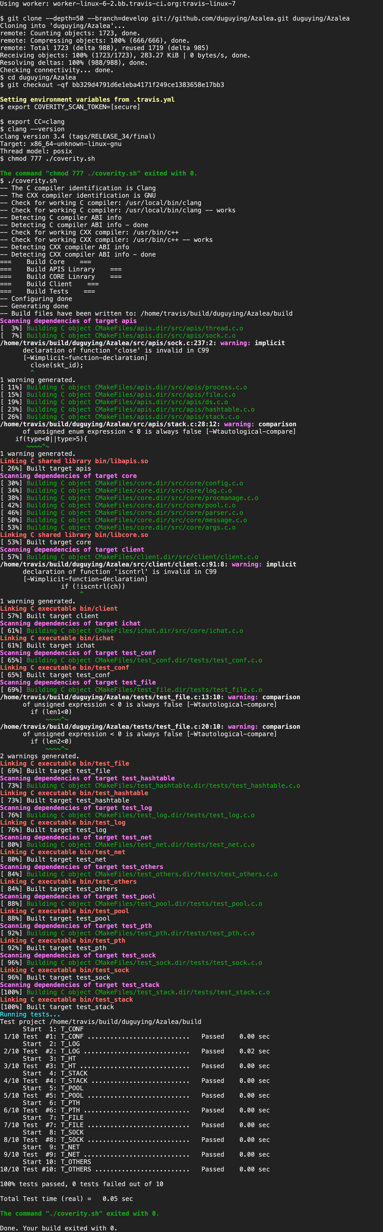Viewport: 383px width, 1232px height.
Task: Click 'Target: x86_64-unknown-linux-gnu' line
Action: [x=61, y=144]
